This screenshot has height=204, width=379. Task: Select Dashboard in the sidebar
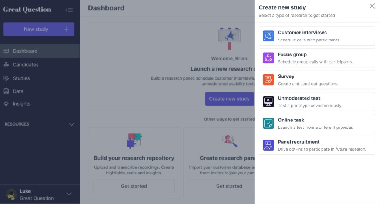(x=25, y=51)
